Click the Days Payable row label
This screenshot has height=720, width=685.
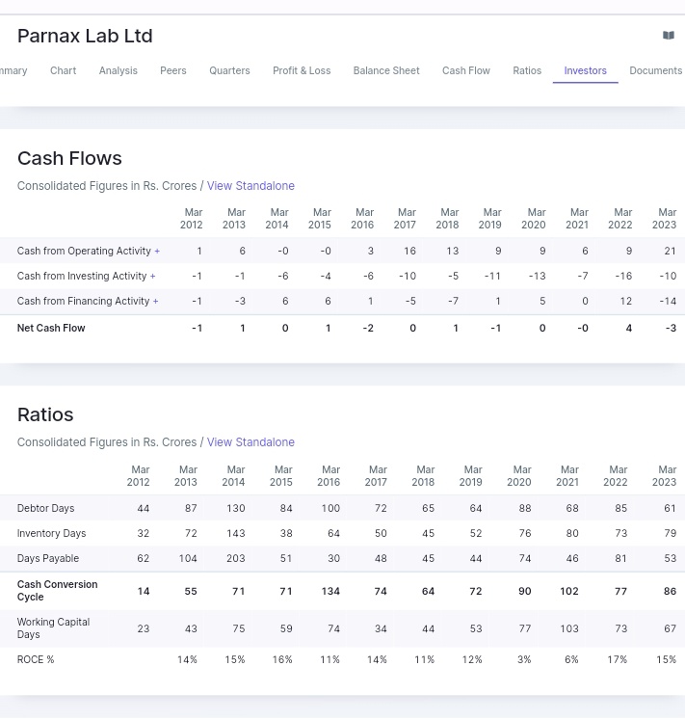48,558
